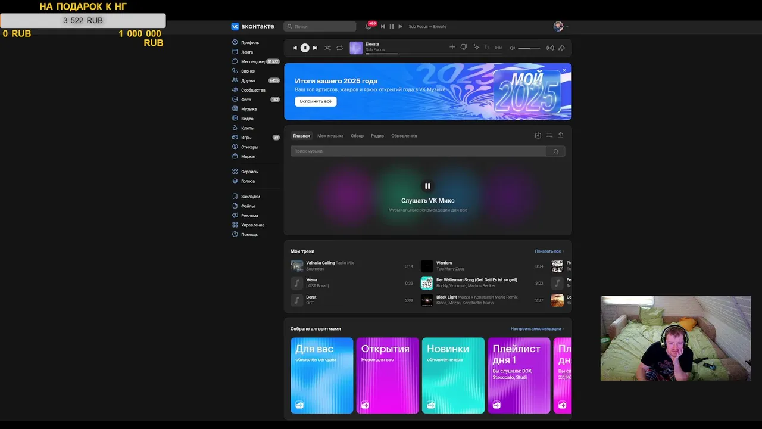
Task: Click the magnifier music search button
Action: click(x=556, y=151)
